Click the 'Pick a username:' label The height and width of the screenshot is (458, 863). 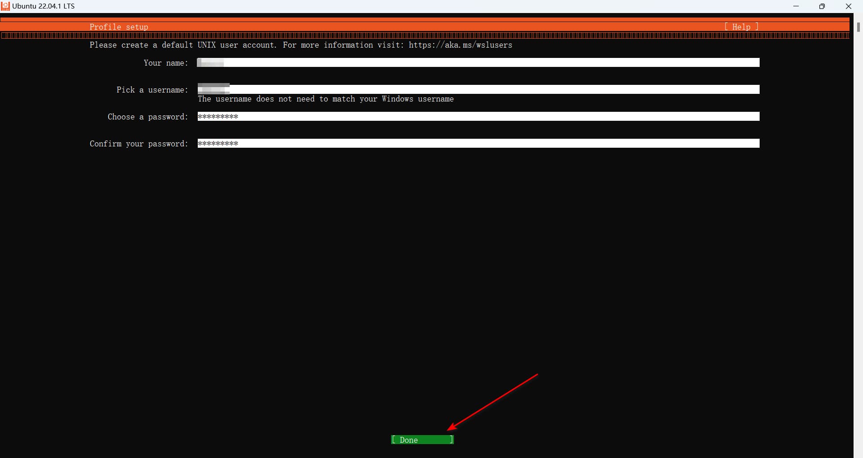click(x=152, y=90)
